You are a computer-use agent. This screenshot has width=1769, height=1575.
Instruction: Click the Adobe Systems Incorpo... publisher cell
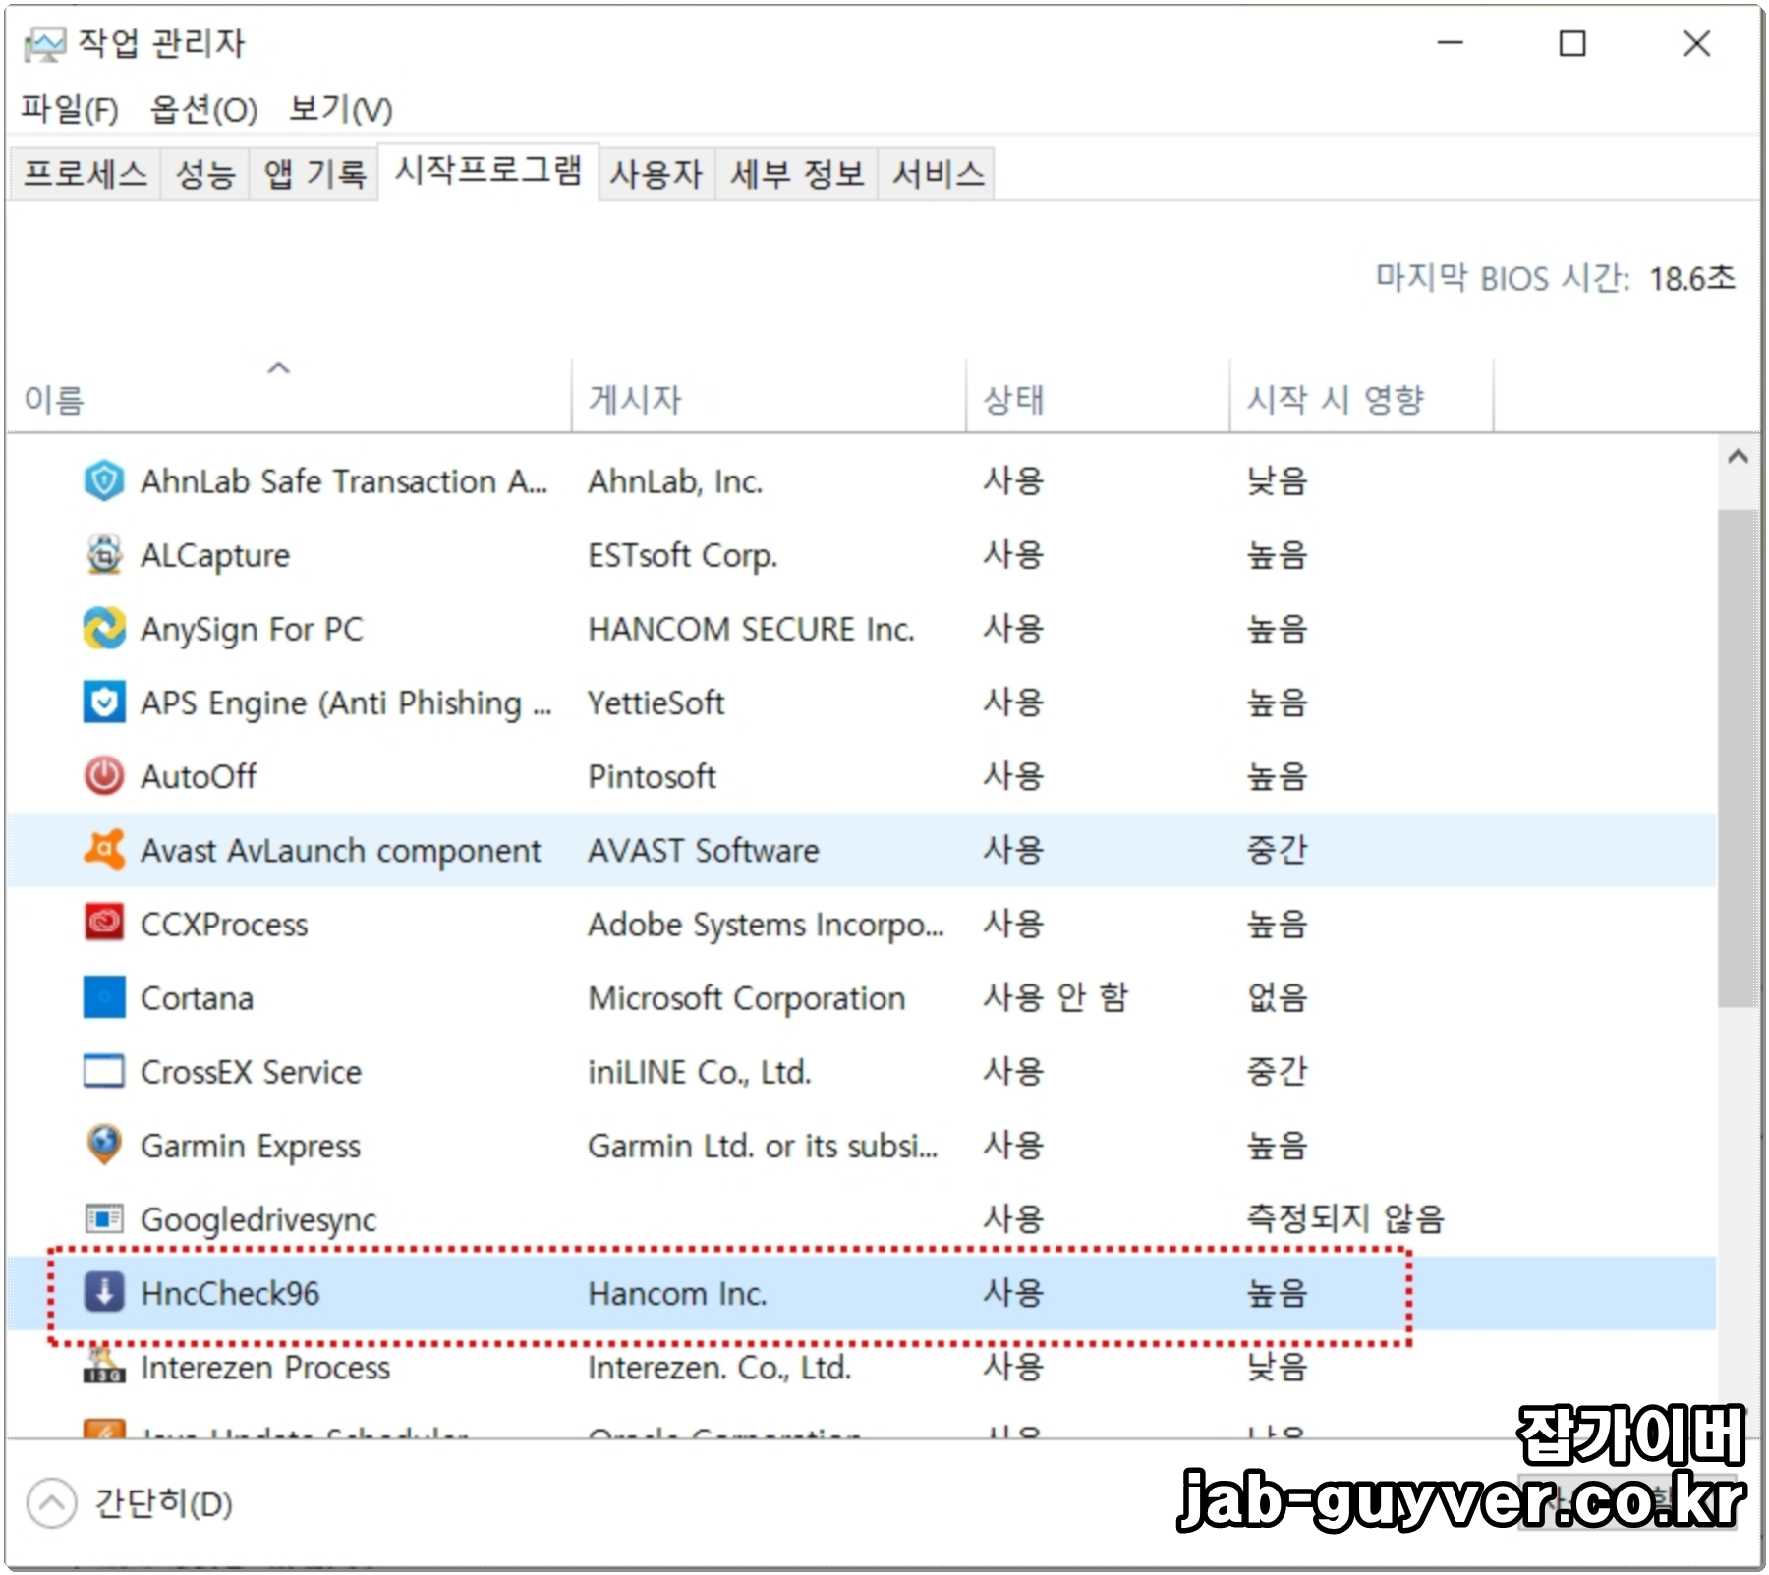click(766, 925)
